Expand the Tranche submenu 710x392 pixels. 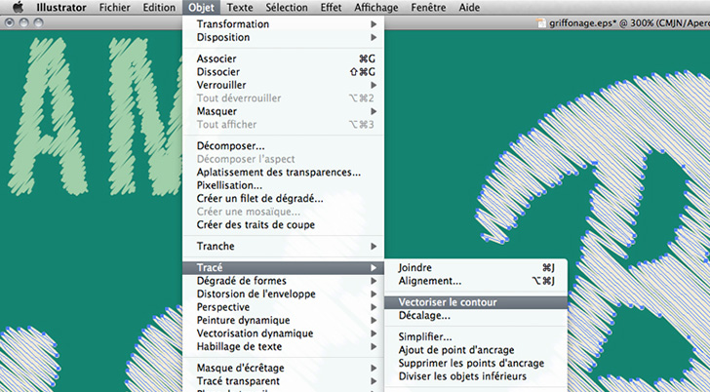[284, 246]
